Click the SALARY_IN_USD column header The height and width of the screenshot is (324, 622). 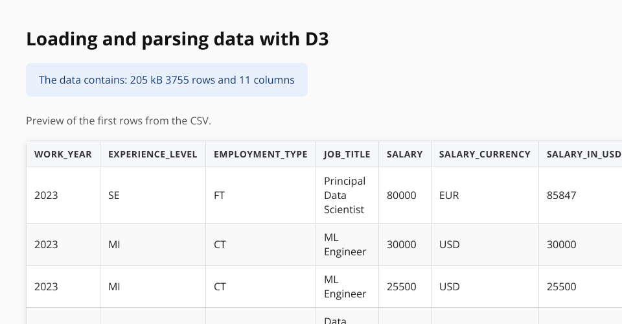[x=583, y=154]
